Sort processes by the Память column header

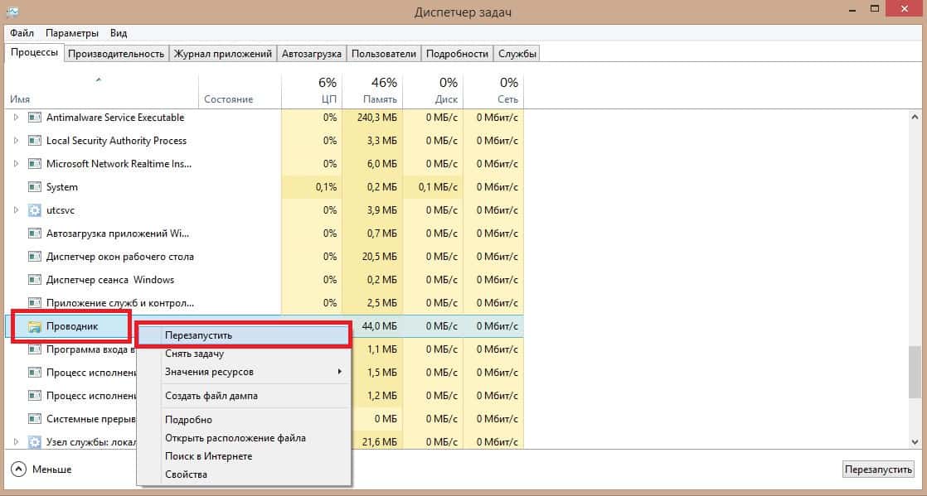[x=372, y=91]
